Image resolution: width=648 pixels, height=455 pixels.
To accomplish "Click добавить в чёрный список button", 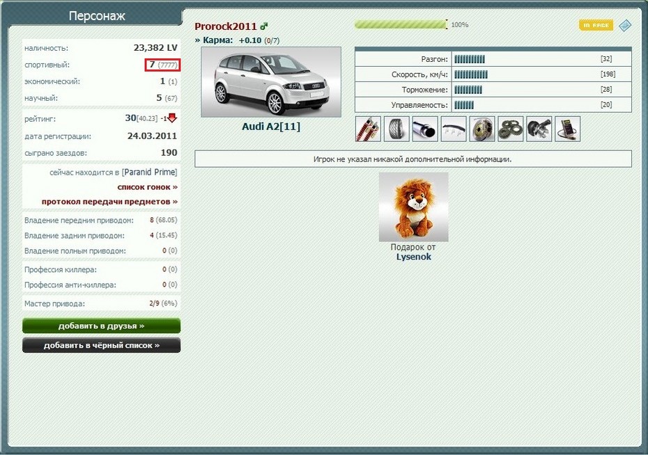I will [x=101, y=345].
